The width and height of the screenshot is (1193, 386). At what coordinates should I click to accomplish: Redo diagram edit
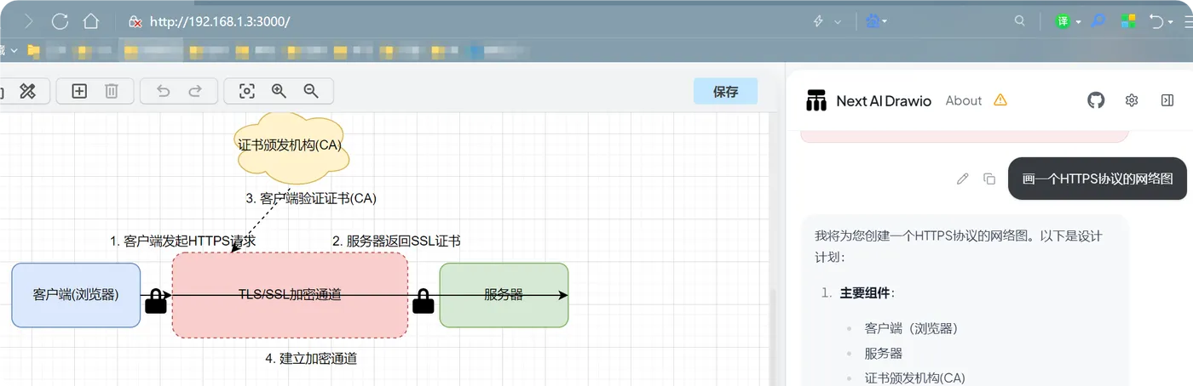194,91
